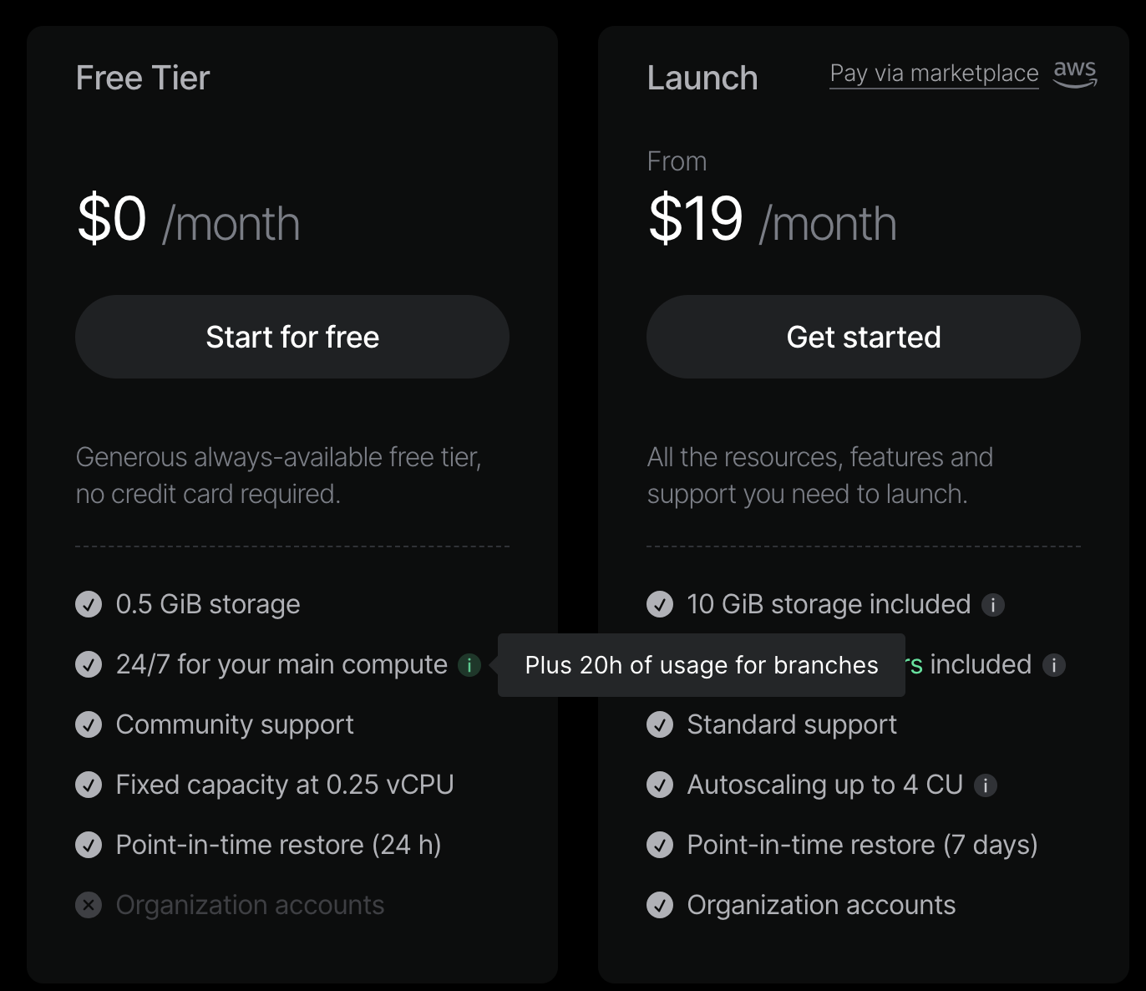Click checkmark icon beside Community support

point(89,724)
